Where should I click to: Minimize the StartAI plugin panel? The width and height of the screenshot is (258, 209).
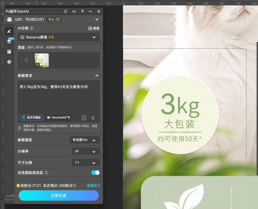tap(90, 11)
